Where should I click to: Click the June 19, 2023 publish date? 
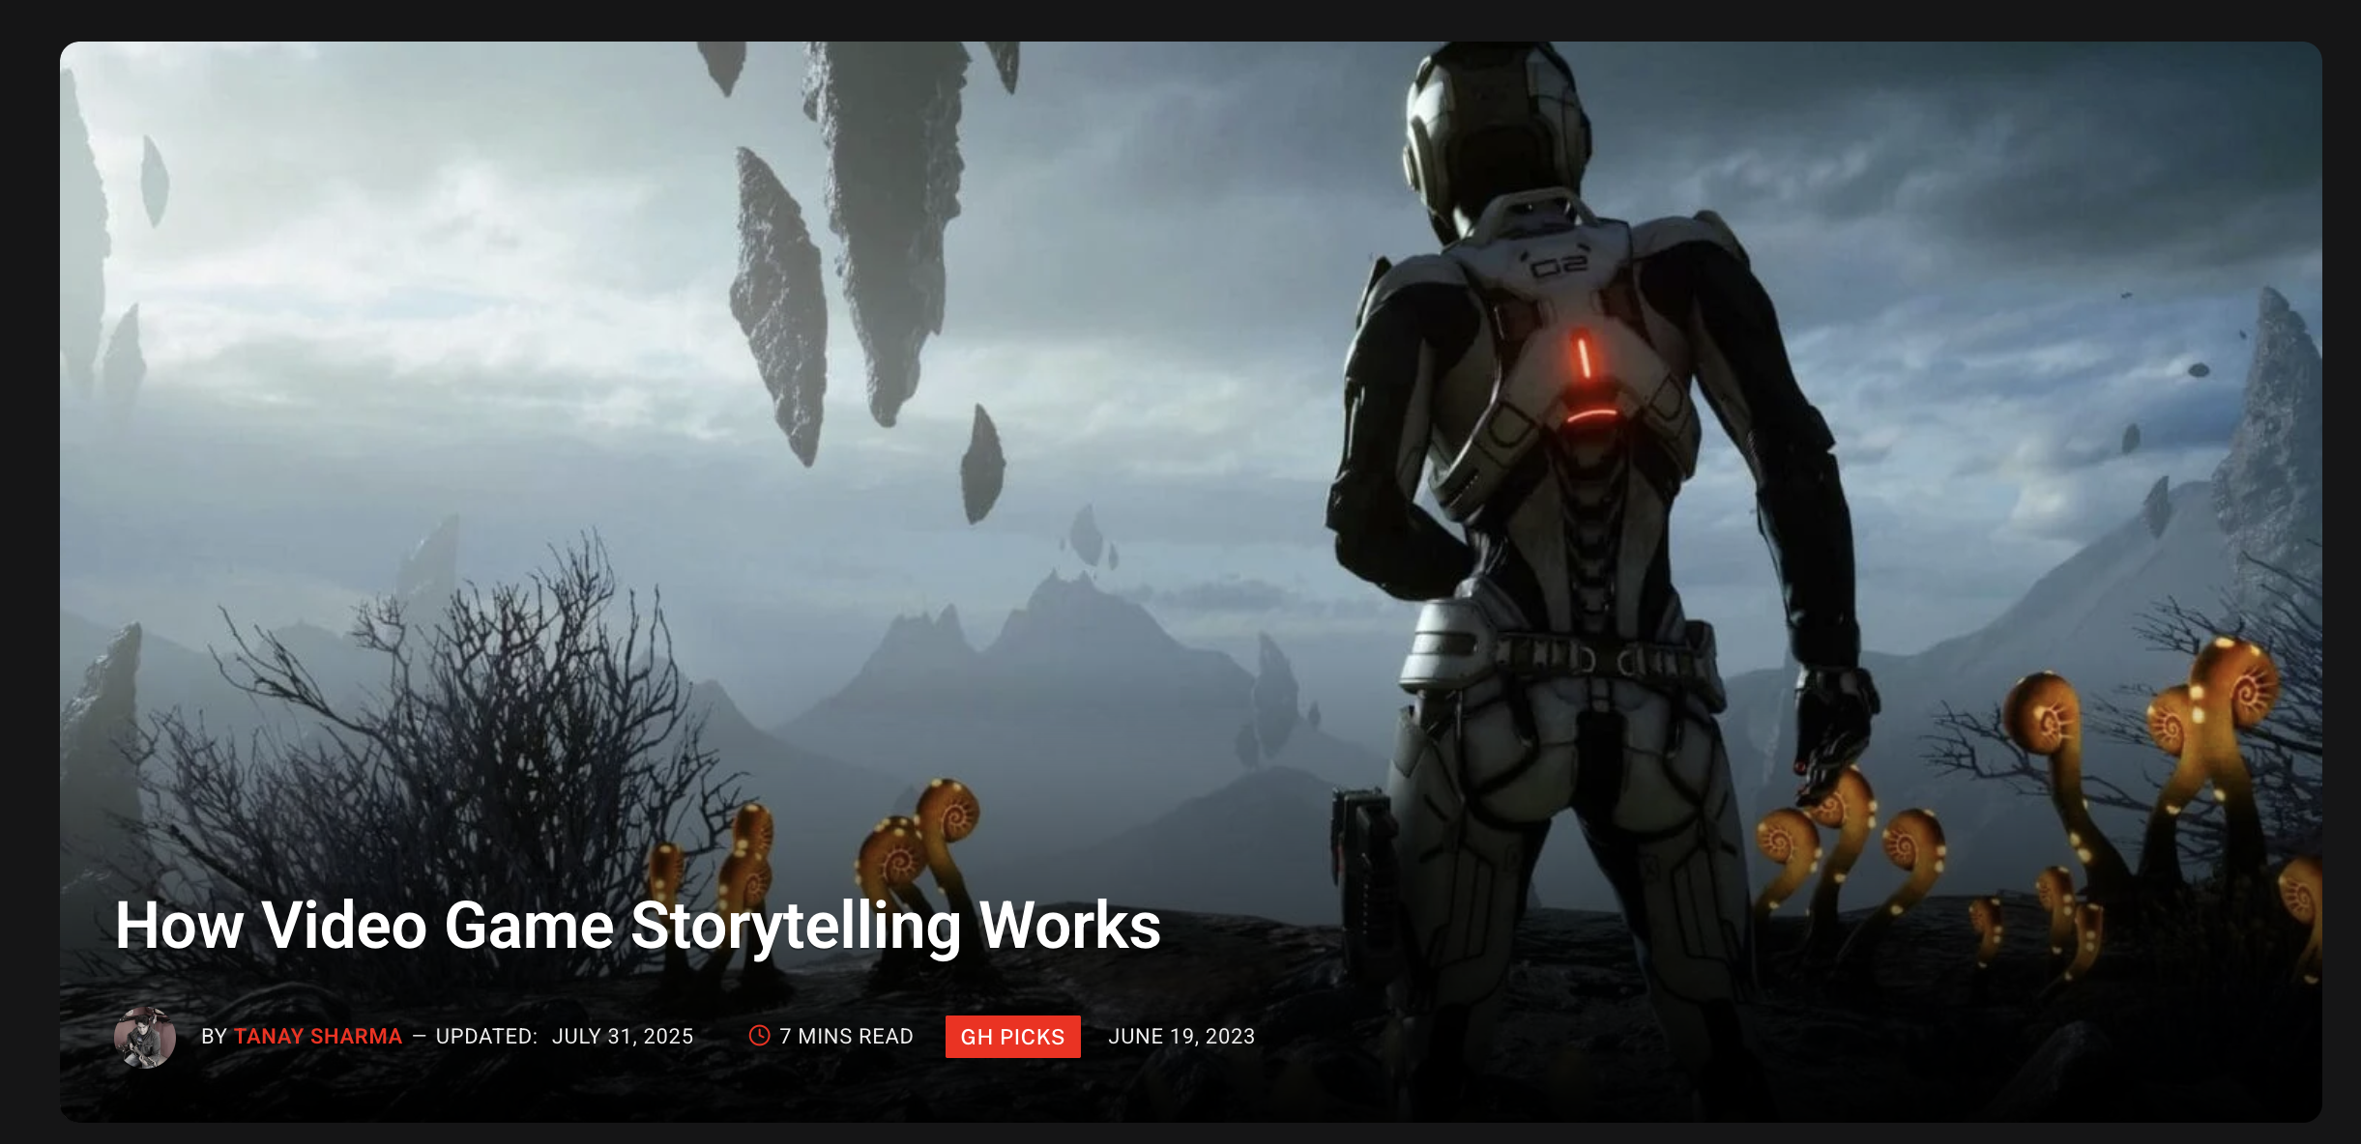[1181, 1037]
